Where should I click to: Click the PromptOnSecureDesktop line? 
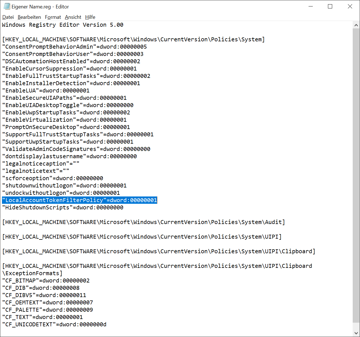click(66, 127)
